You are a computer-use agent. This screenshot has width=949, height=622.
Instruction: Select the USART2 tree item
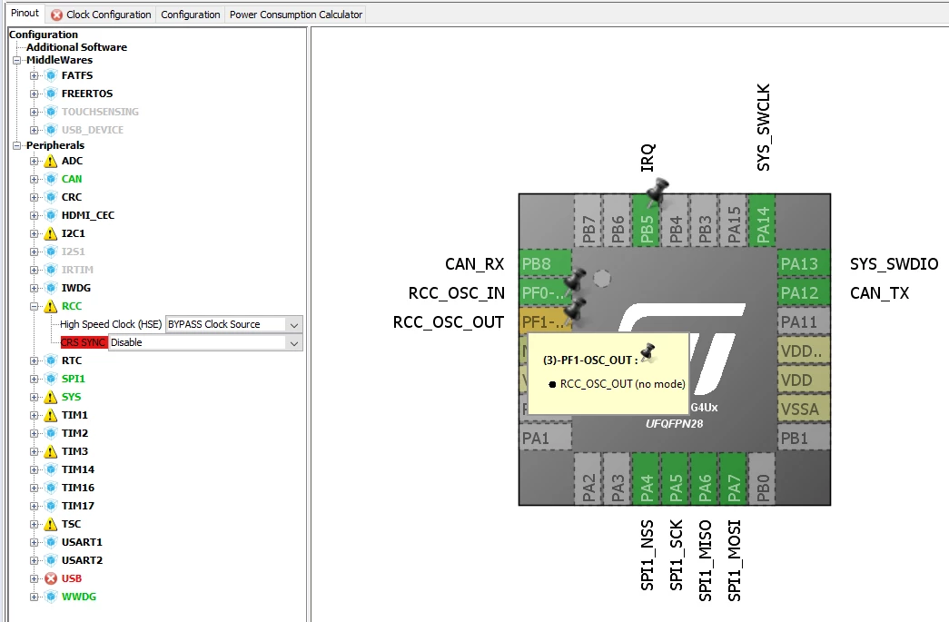click(x=82, y=560)
